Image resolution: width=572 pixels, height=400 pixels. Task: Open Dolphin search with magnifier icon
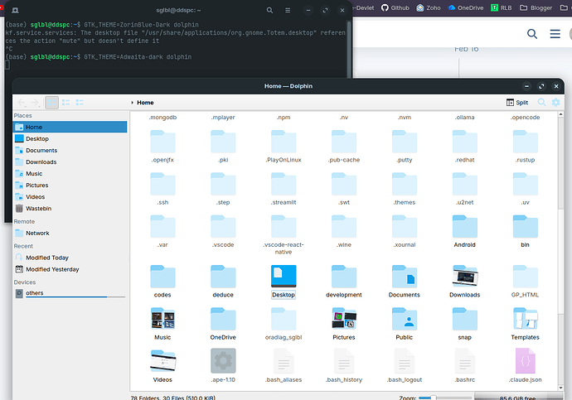[542, 103]
